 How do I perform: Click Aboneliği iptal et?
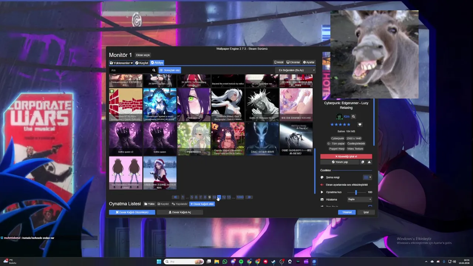[x=346, y=156]
